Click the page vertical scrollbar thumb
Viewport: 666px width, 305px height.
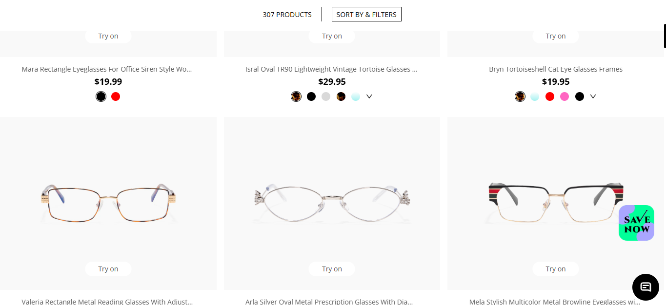[x=664, y=36]
